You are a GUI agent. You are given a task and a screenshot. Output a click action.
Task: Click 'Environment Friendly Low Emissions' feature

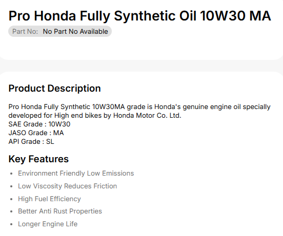[76, 174]
